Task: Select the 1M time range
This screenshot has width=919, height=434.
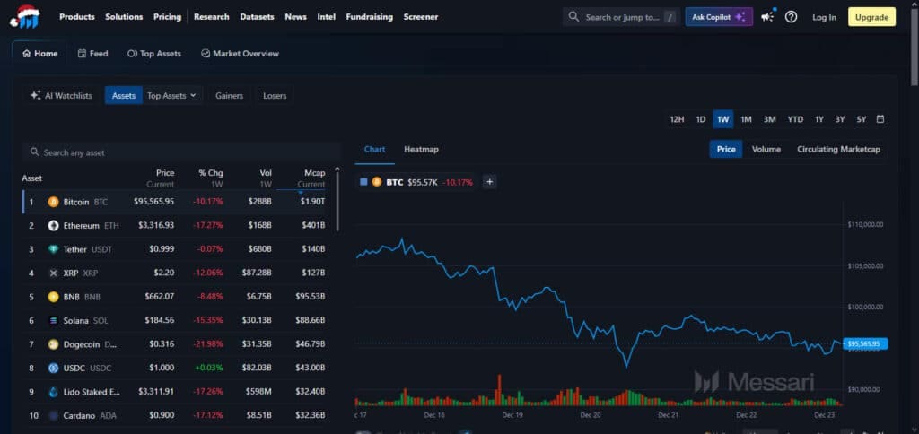Action: point(746,119)
